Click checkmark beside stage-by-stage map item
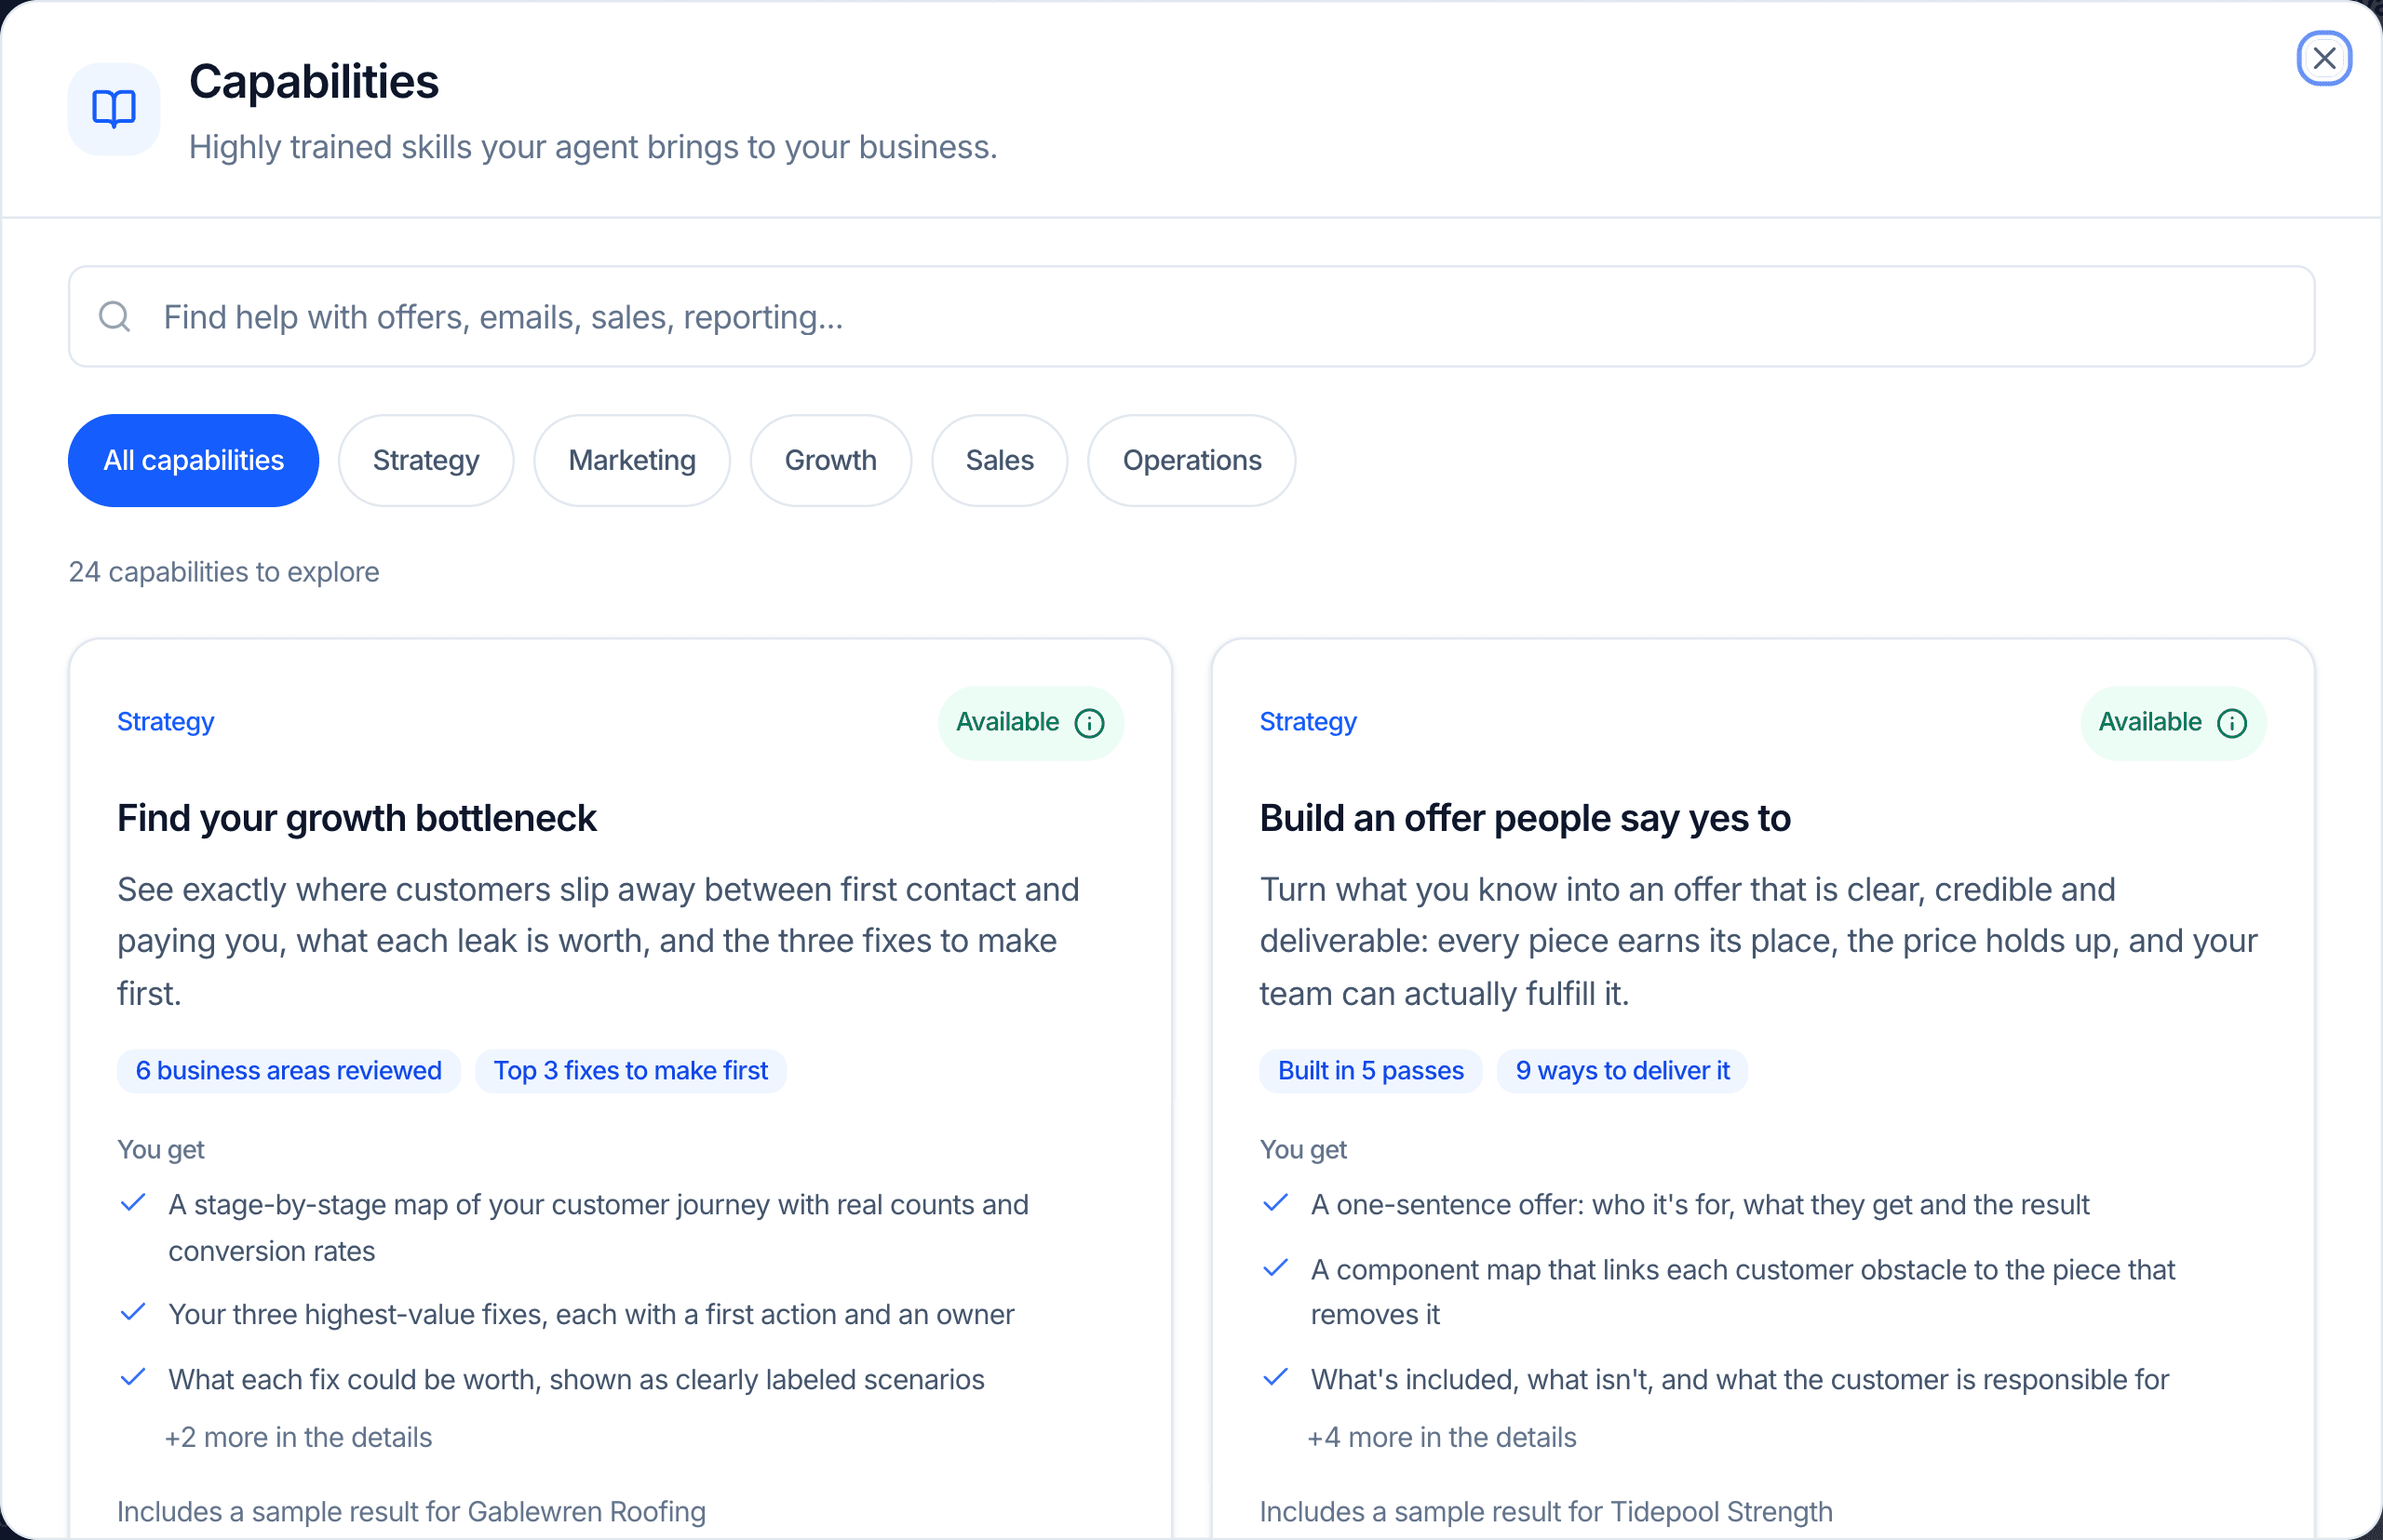Image resolution: width=2383 pixels, height=1540 pixels. pos(132,1202)
